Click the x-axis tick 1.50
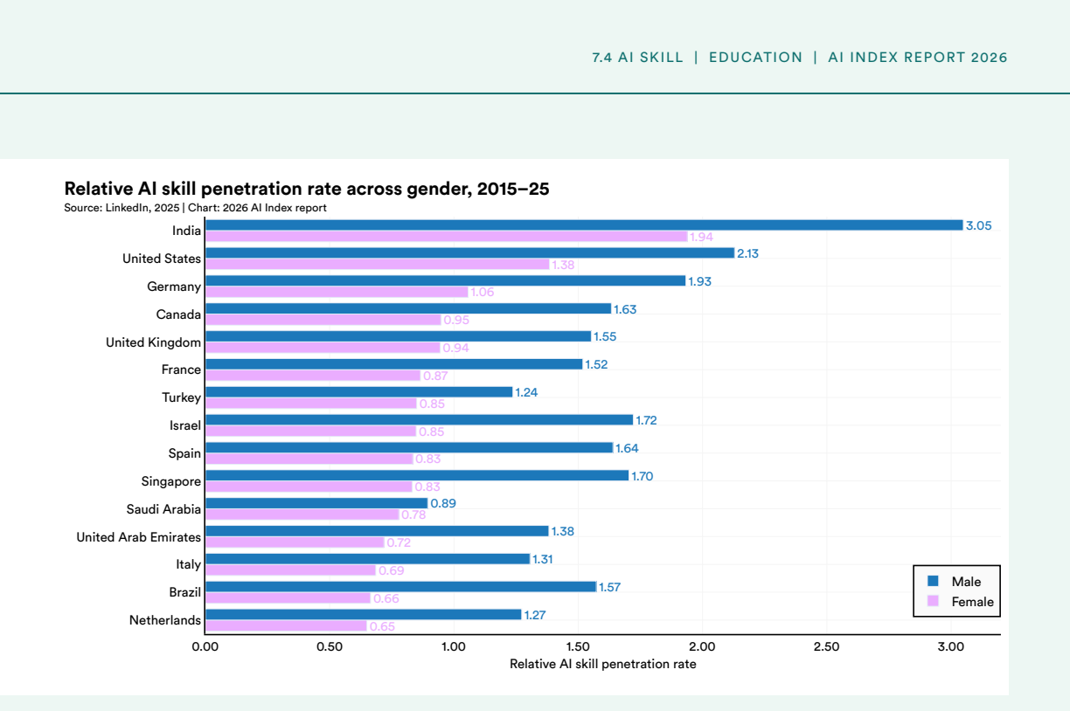This screenshot has height=711, width=1070. pyautogui.click(x=577, y=647)
